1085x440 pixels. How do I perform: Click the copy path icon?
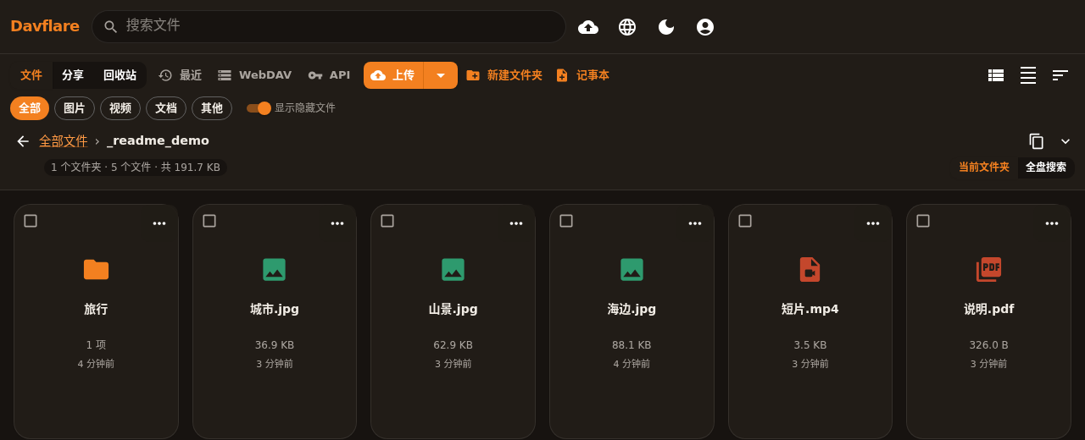click(1036, 141)
